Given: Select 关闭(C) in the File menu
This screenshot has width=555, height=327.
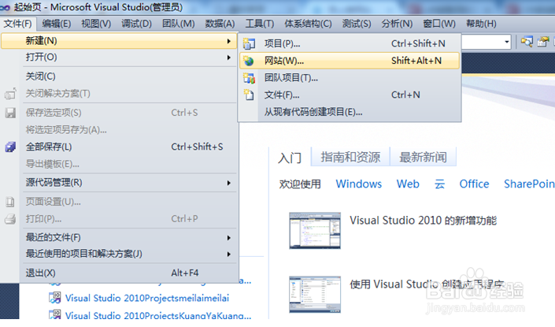Looking at the screenshot, I should pyautogui.click(x=119, y=76).
